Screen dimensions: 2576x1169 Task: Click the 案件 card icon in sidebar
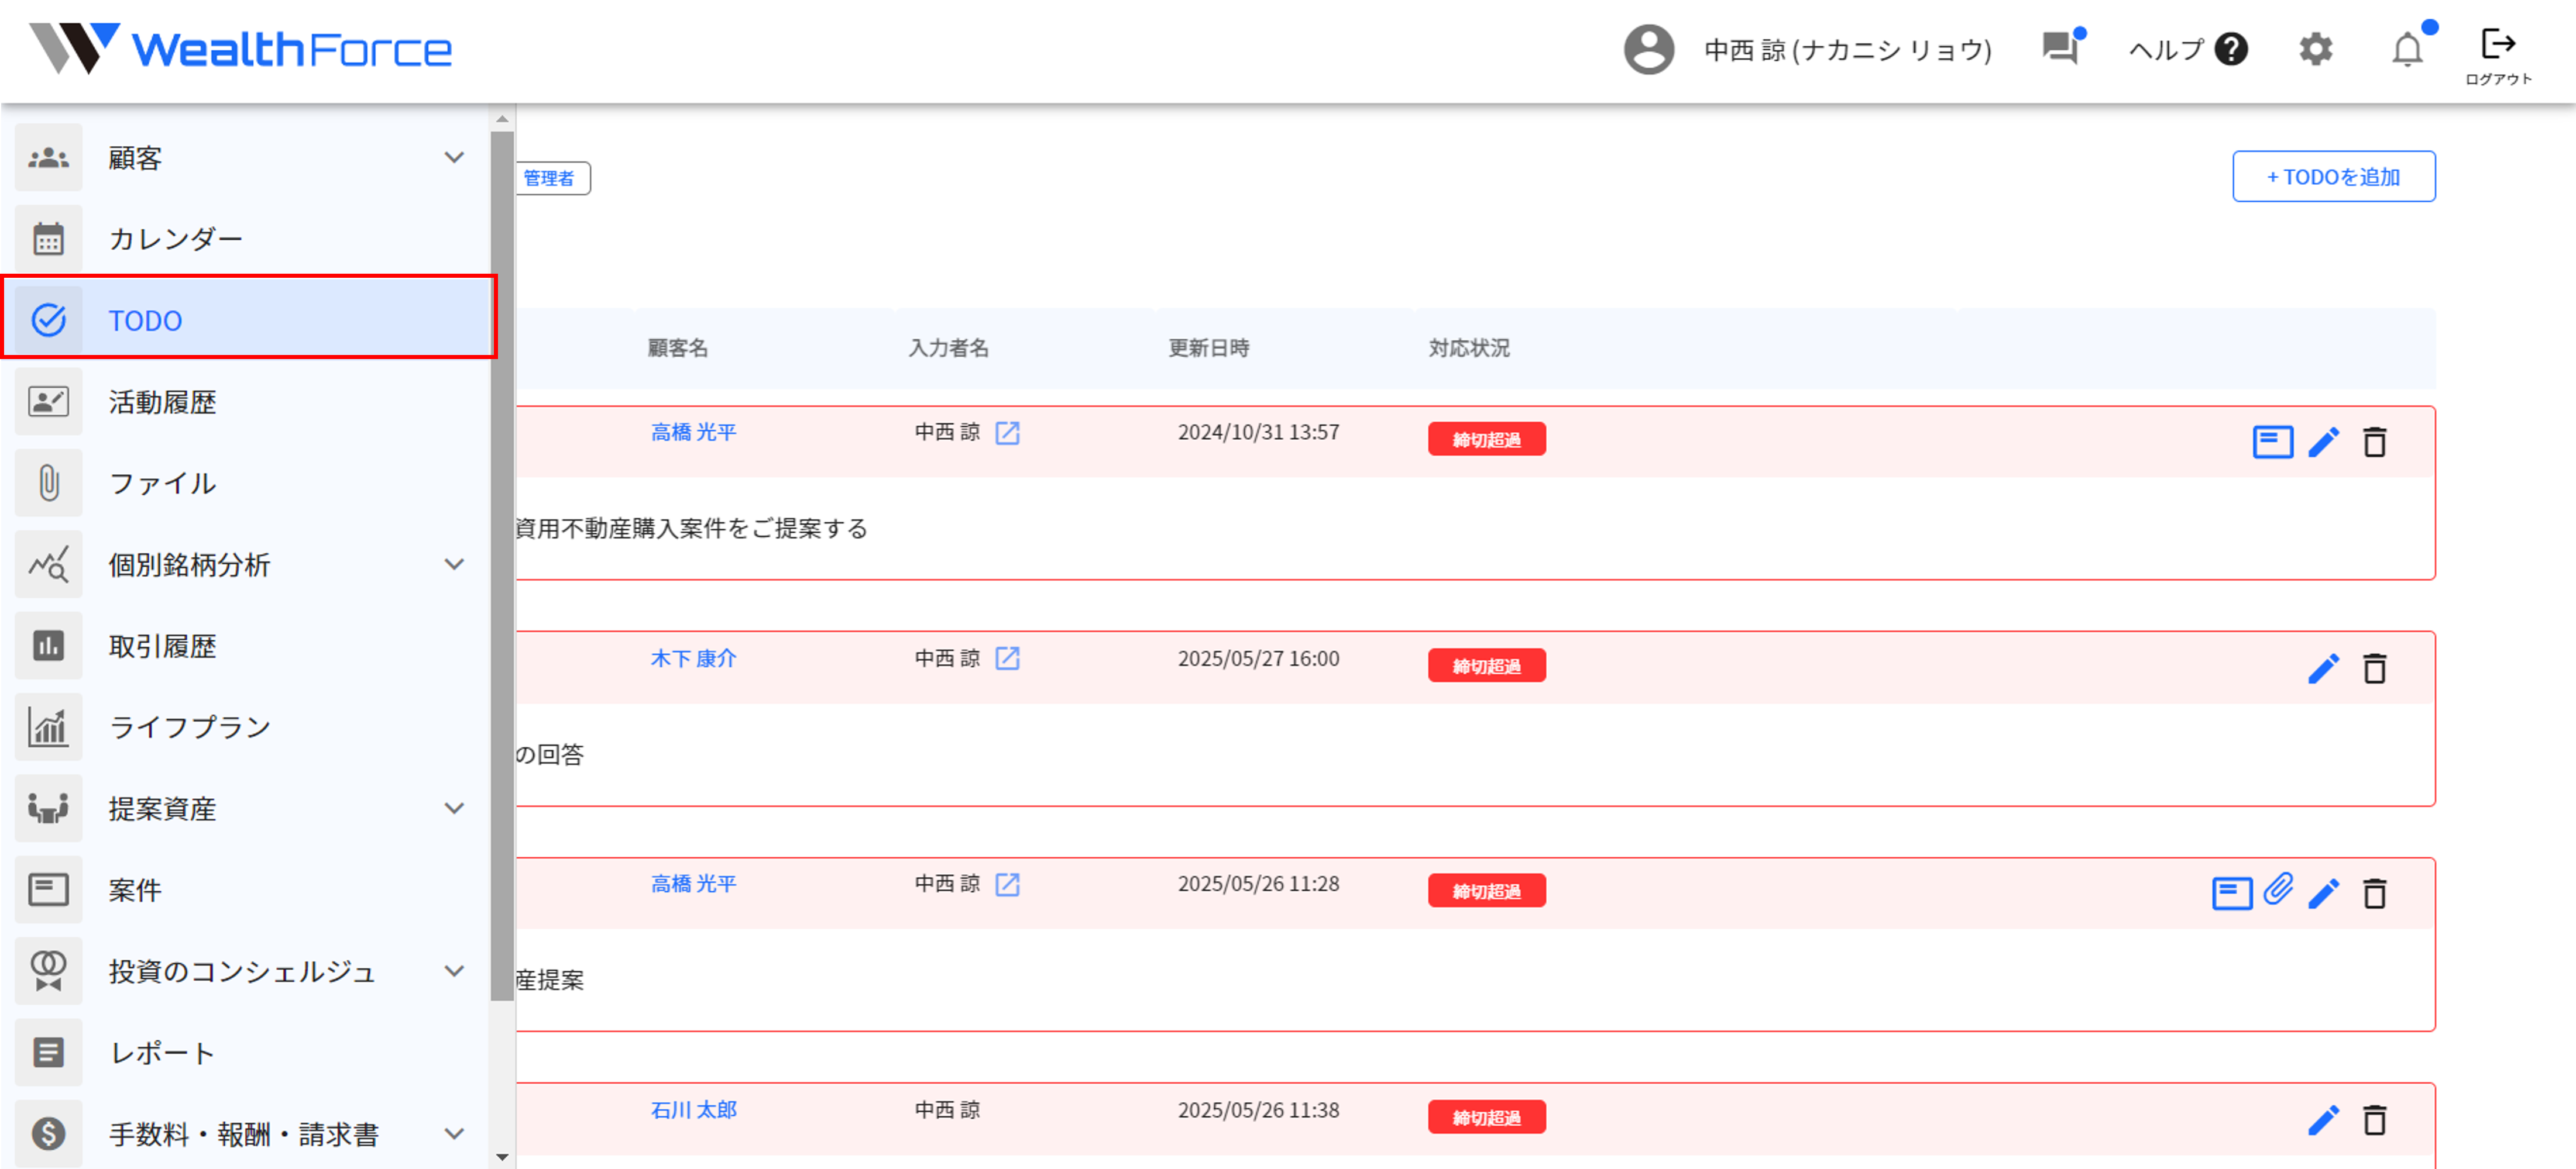tap(48, 890)
